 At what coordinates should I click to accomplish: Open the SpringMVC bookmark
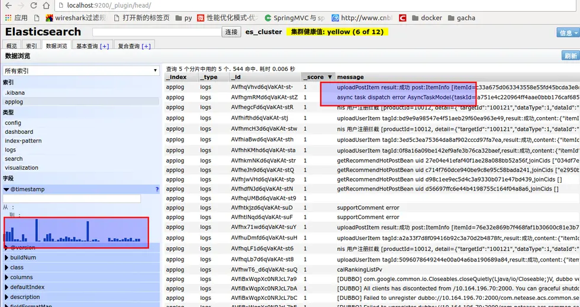pyautogui.click(x=295, y=18)
